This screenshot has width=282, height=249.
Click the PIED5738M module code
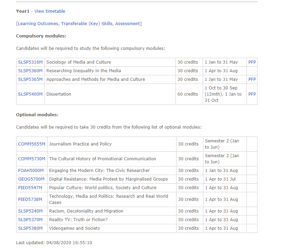tap(30, 199)
